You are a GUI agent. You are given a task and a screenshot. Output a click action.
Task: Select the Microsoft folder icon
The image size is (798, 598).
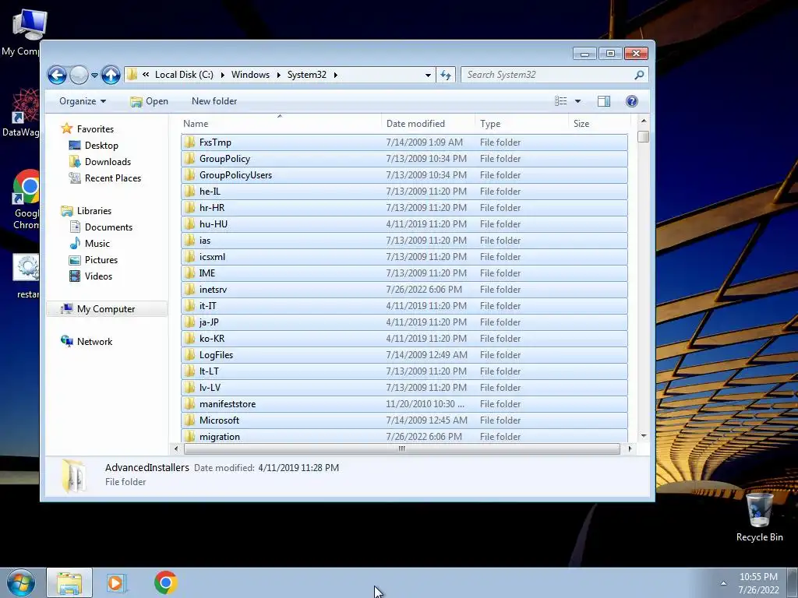[189, 420]
